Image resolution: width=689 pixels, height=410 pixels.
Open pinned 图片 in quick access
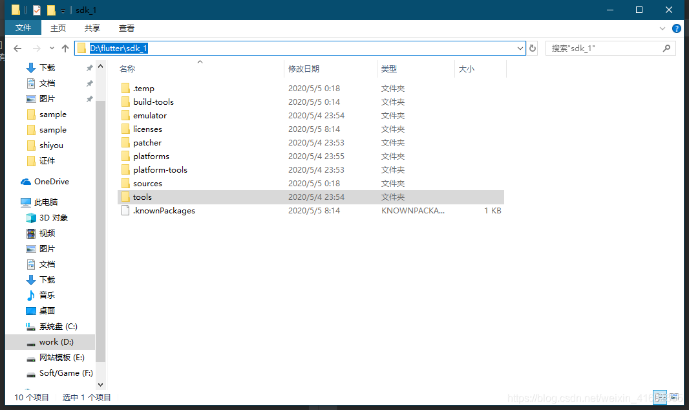pyautogui.click(x=47, y=99)
